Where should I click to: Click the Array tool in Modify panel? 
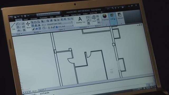[40, 28]
